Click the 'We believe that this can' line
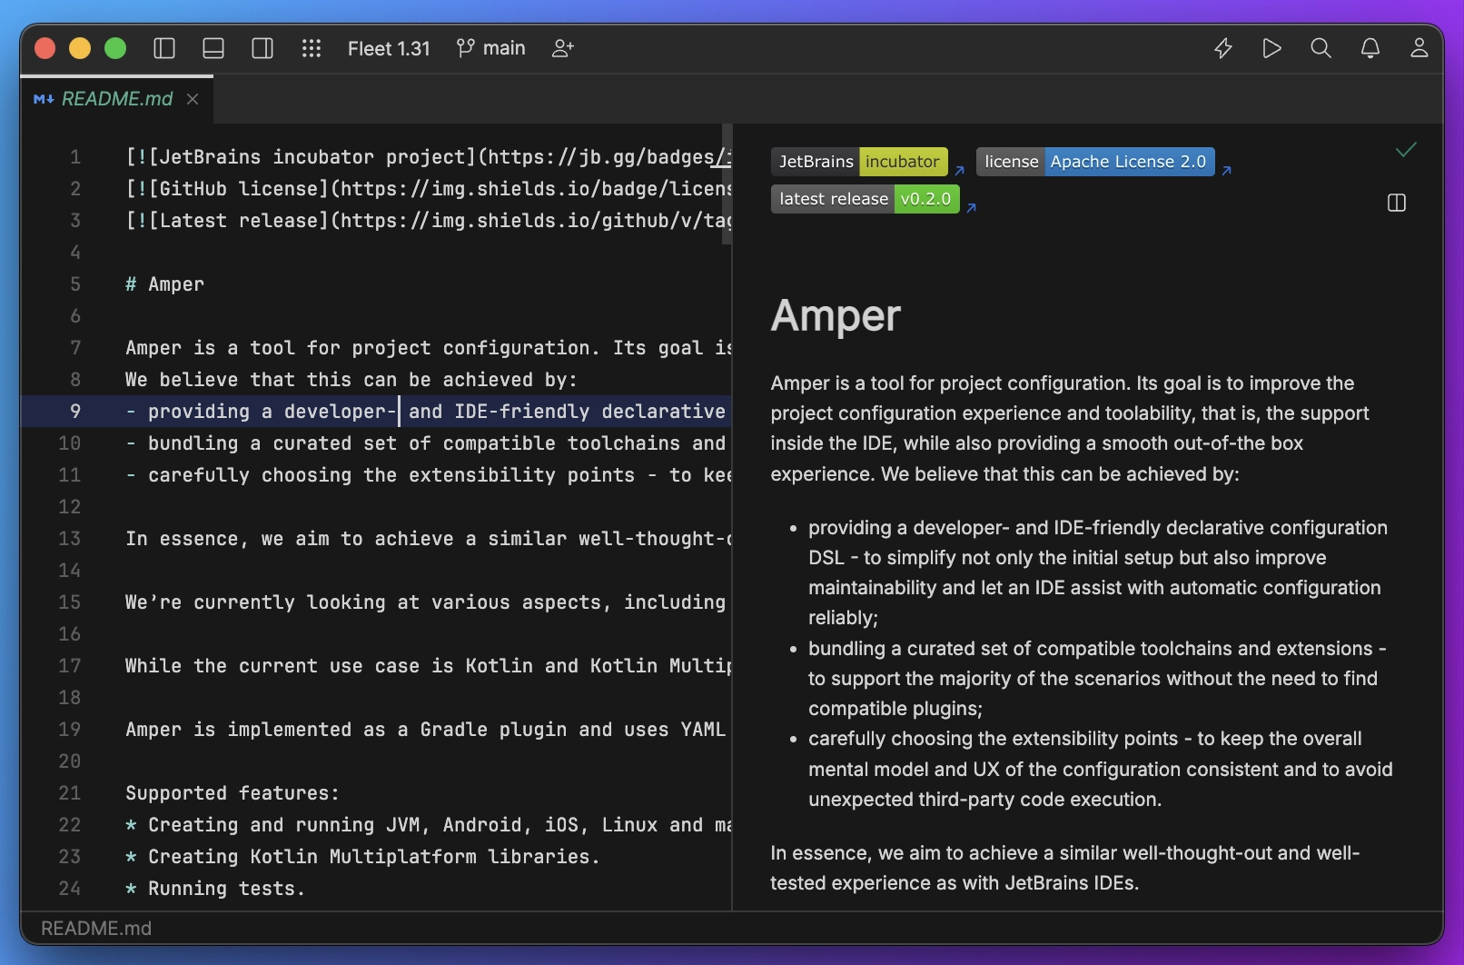 coord(351,380)
